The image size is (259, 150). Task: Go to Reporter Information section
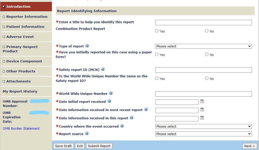click(x=27, y=17)
